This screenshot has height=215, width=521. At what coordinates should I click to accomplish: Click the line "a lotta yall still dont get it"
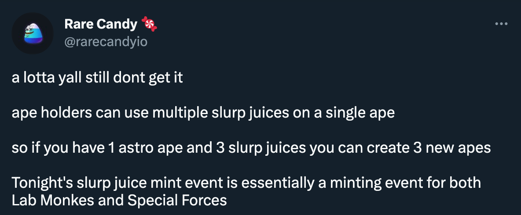(x=97, y=78)
